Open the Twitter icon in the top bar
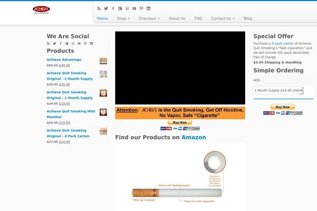Screen dimensions: 317x211 click(106, 8)
